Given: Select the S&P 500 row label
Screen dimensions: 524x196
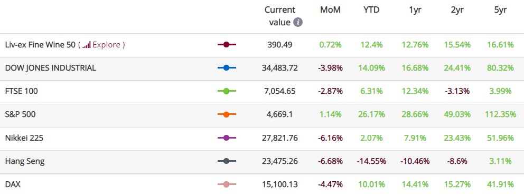Looking at the screenshot, I should [21, 114].
